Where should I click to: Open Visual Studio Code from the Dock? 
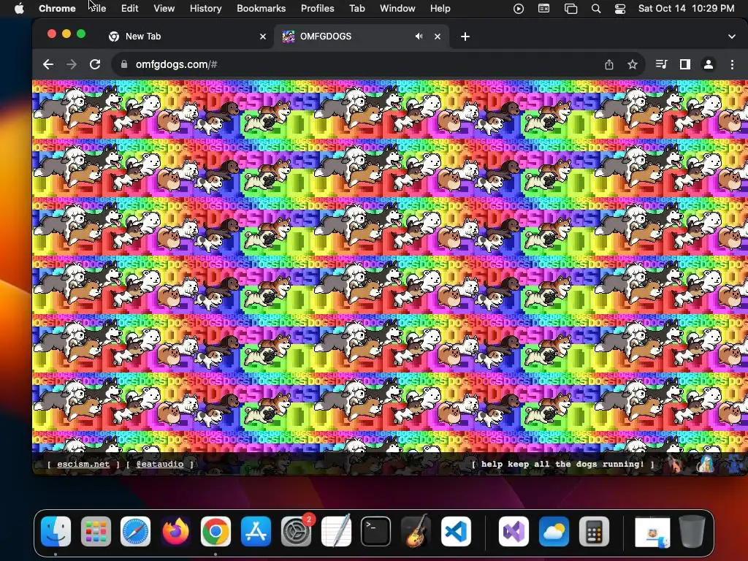456,532
